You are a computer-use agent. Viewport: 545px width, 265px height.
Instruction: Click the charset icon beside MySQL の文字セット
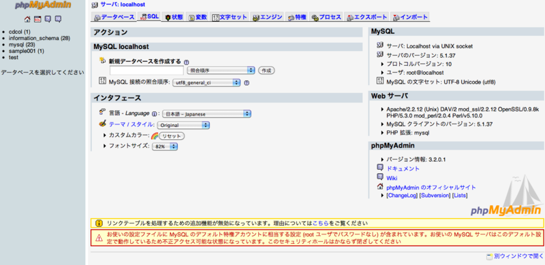coord(380,81)
